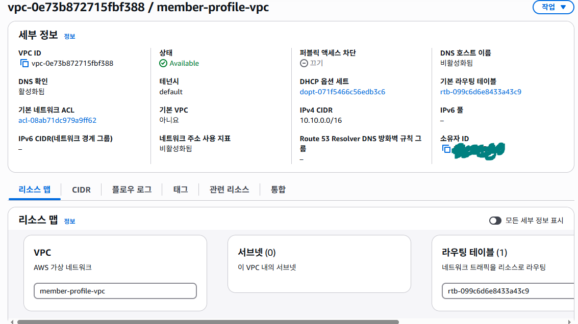578x324 pixels.
Task: Open network ACL acl-08ab71dc979a9ff62 link
Action: pos(58,120)
